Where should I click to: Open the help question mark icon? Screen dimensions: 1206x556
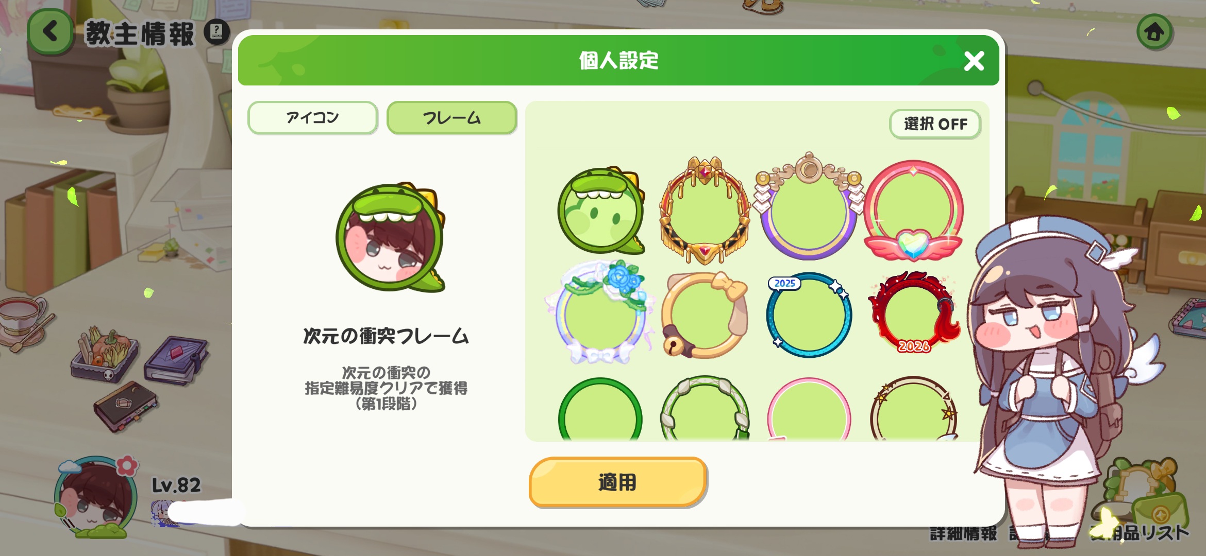pos(216,32)
